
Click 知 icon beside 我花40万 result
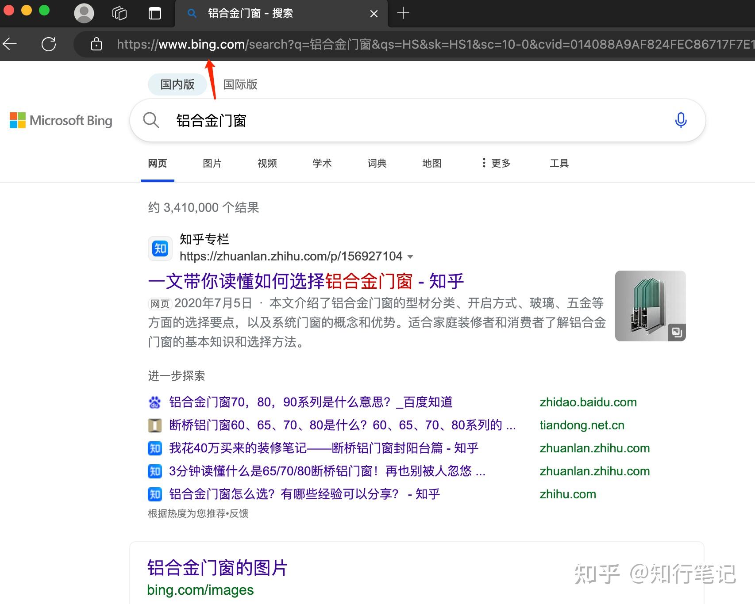click(x=155, y=448)
